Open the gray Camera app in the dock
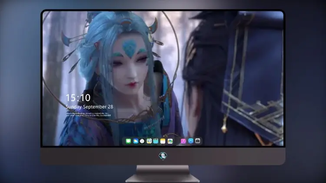The image size is (326, 183). coord(198,141)
